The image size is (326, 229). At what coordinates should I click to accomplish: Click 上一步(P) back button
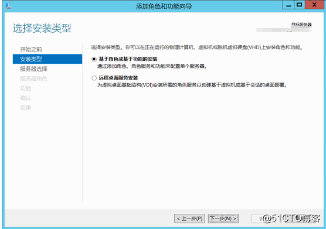pos(189,218)
